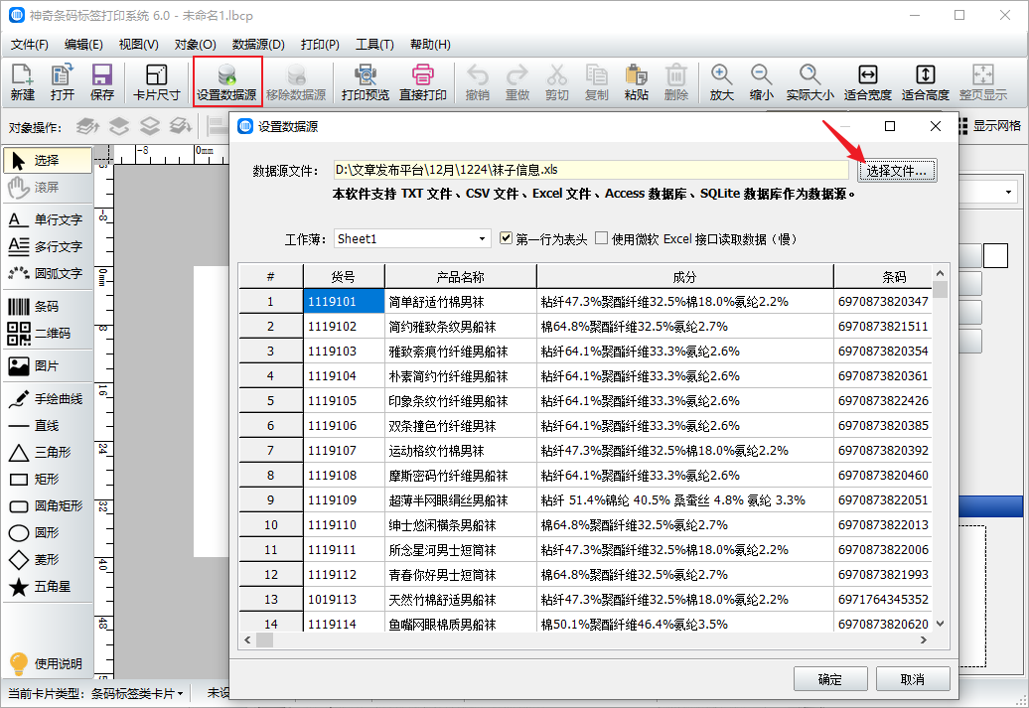
Task: Select the 二维码 QR code tool
Action: [47, 334]
